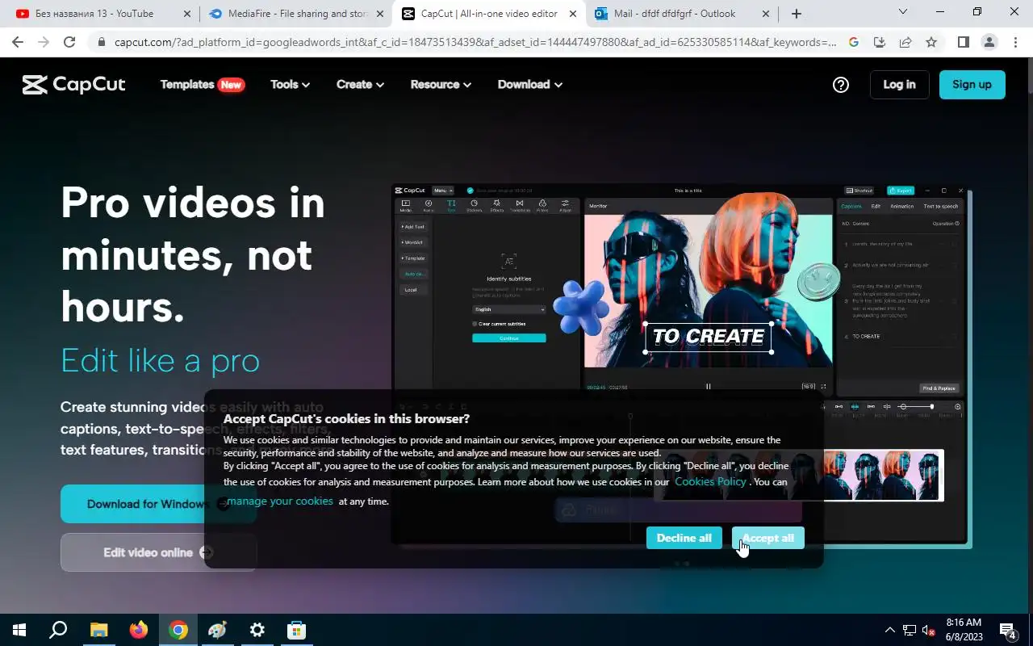Open the paint palette app in taskbar
This screenshot has height=646, width=1033.
(x=217, y=630)
